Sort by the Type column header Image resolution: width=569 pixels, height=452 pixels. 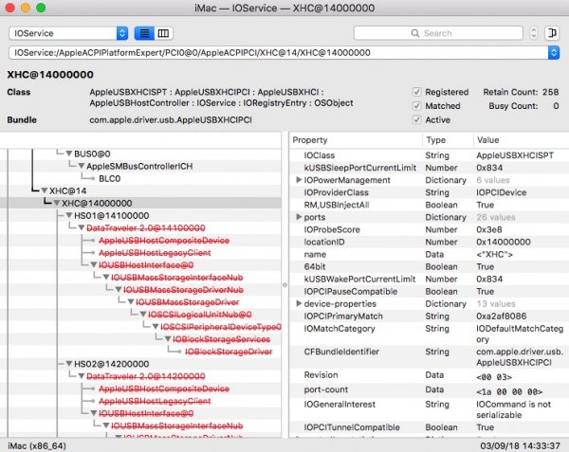coord(448,140)
